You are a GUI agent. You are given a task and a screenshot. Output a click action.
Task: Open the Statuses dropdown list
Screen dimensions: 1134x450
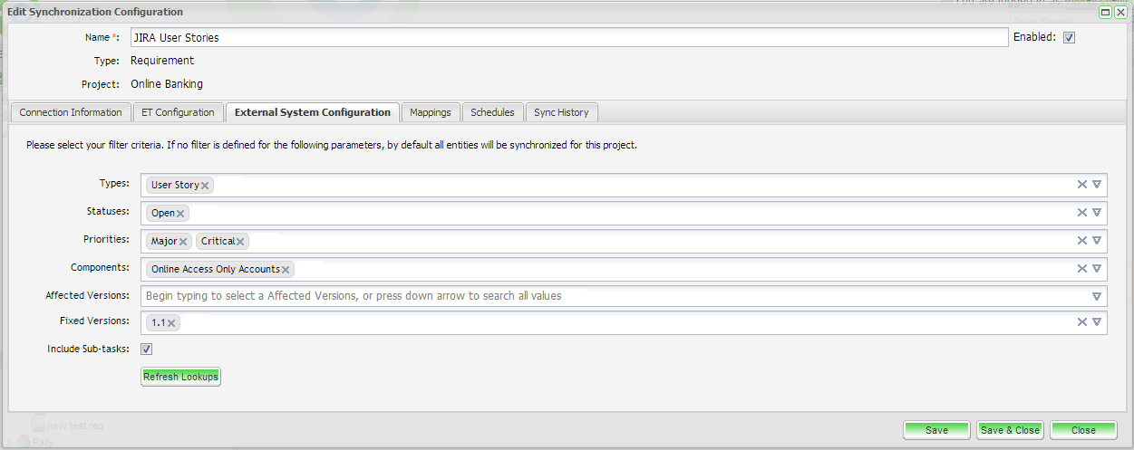[x=1096, y=213]
